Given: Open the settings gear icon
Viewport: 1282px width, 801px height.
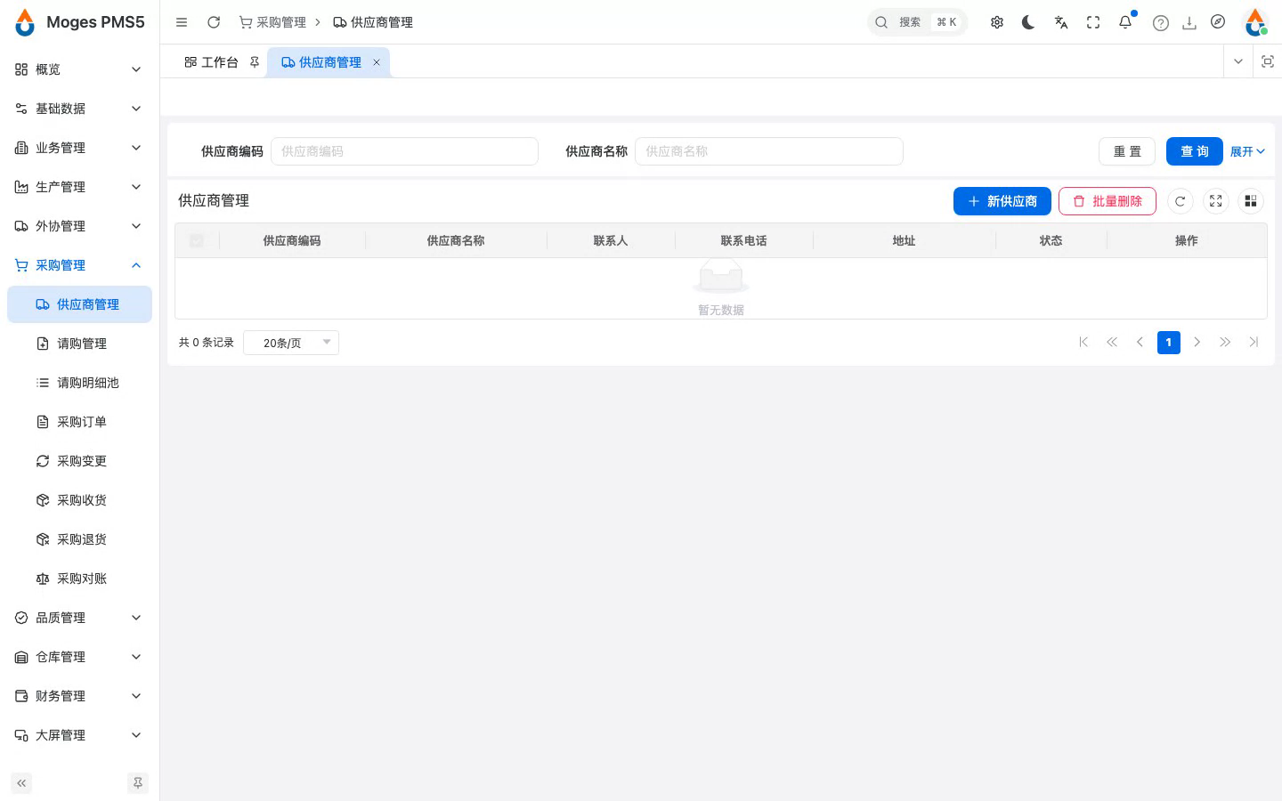Looking at the screenshot, I should 997,22.
